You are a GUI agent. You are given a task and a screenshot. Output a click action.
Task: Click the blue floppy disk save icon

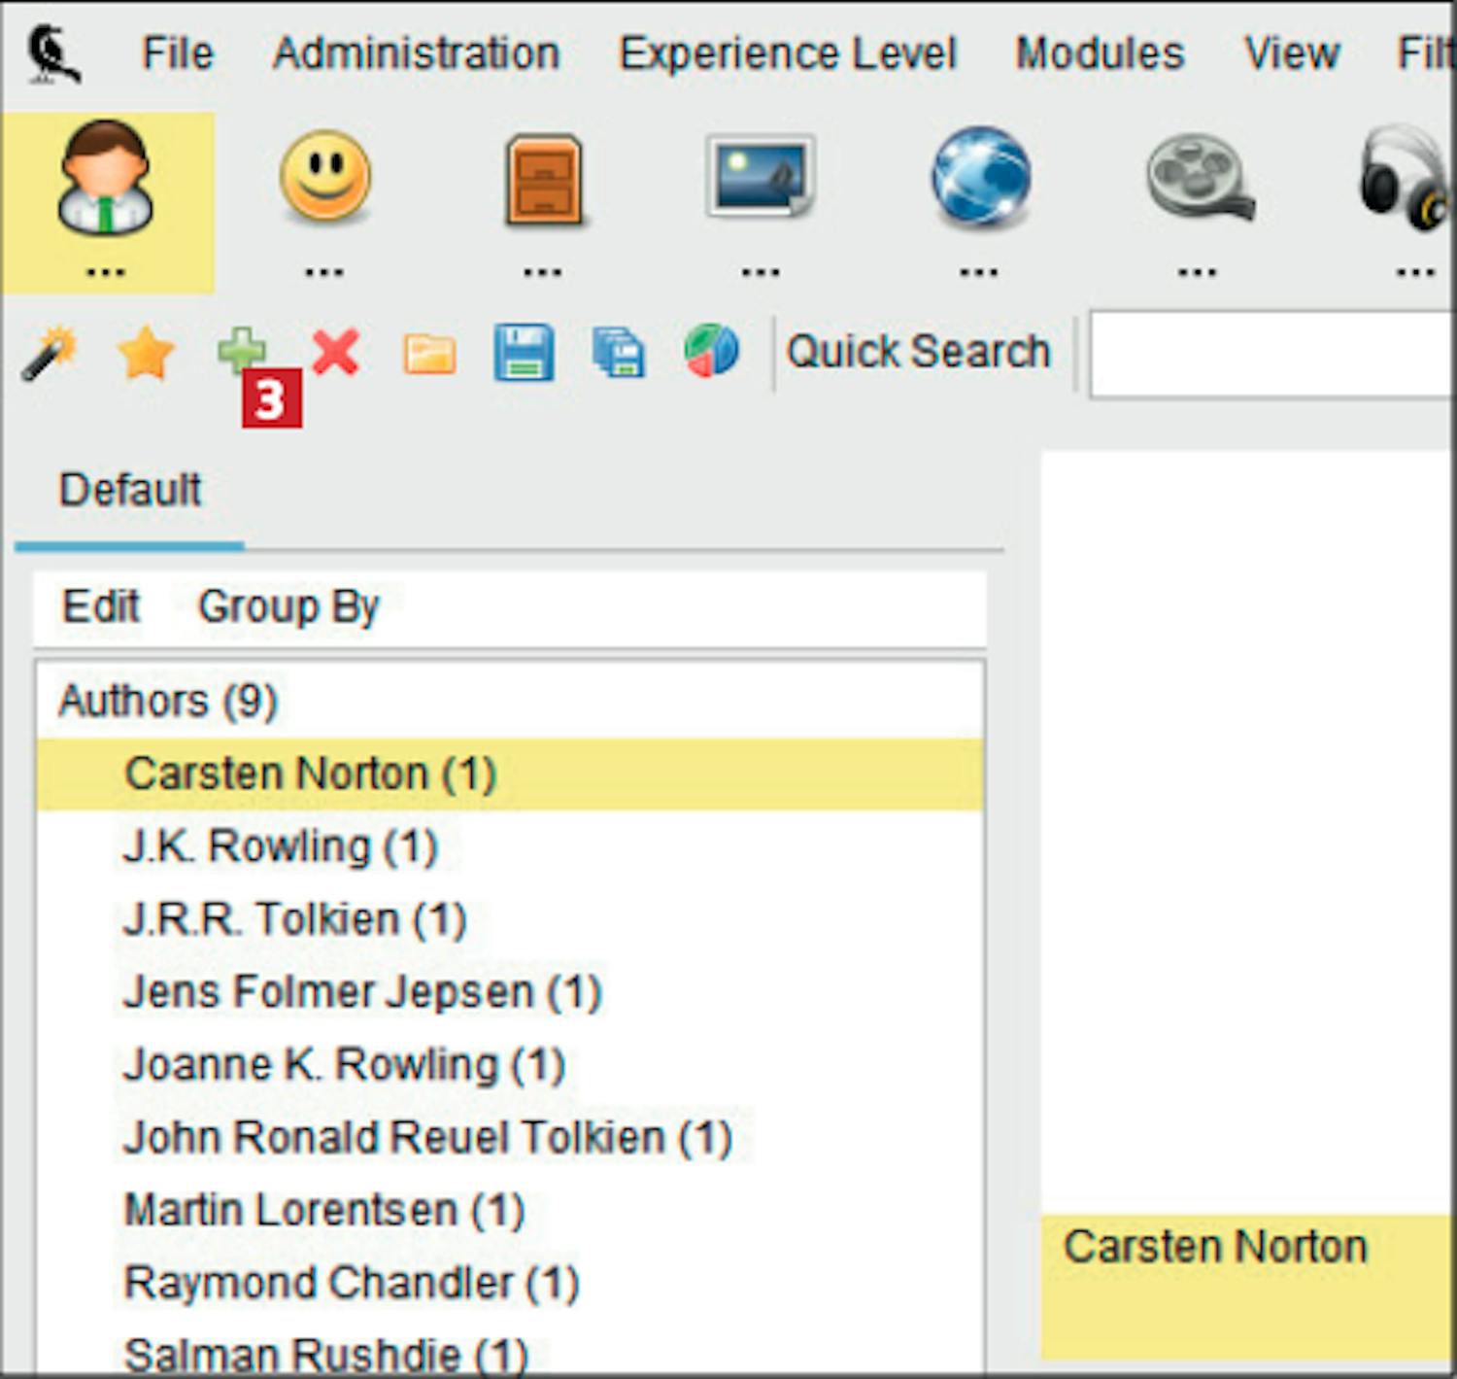[x=524, y=353]
